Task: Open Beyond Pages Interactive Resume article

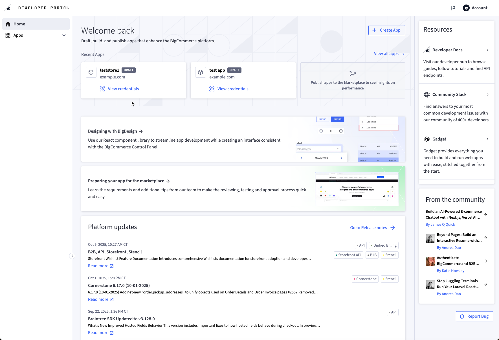Action: click(459, 238)
